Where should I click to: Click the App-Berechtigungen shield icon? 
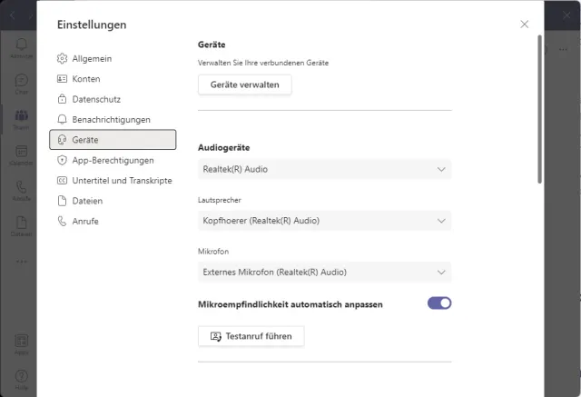(63, 160)
